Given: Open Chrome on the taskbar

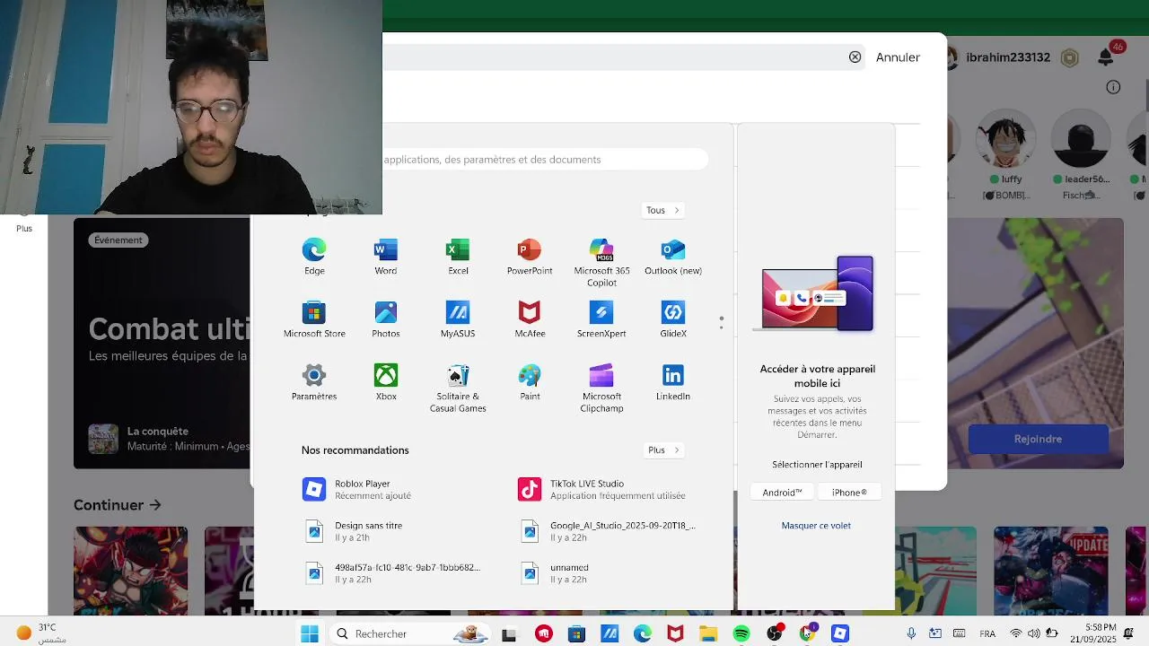Looking at the screenshot, I should 808,633.
